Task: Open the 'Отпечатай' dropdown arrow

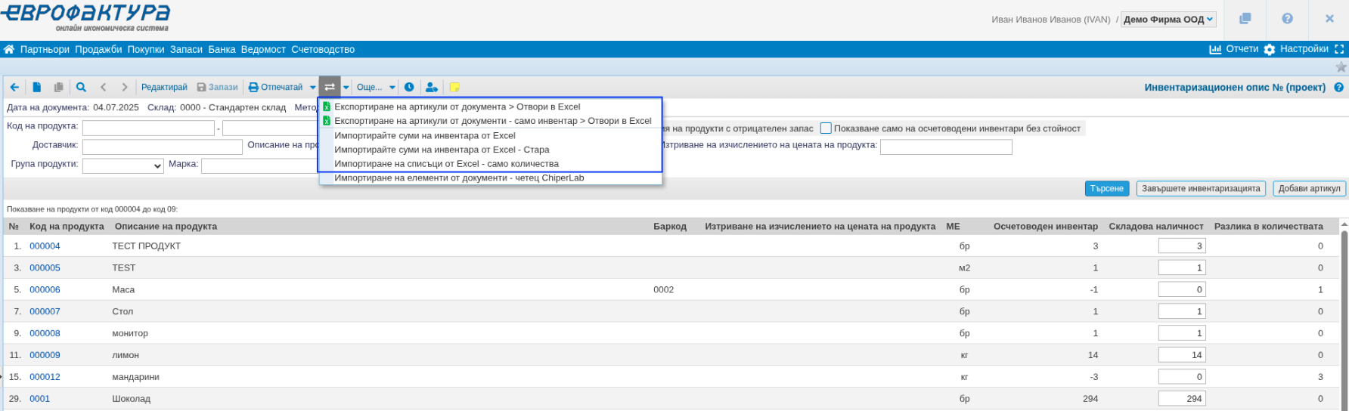Action: click(x=313, y=87)
